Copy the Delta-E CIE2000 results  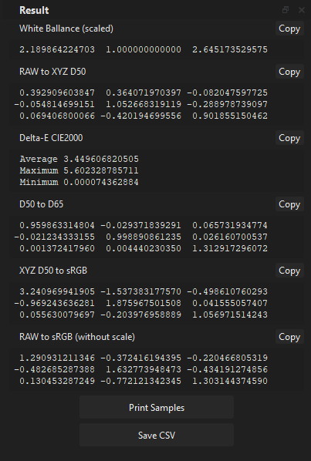click(289, 138)
